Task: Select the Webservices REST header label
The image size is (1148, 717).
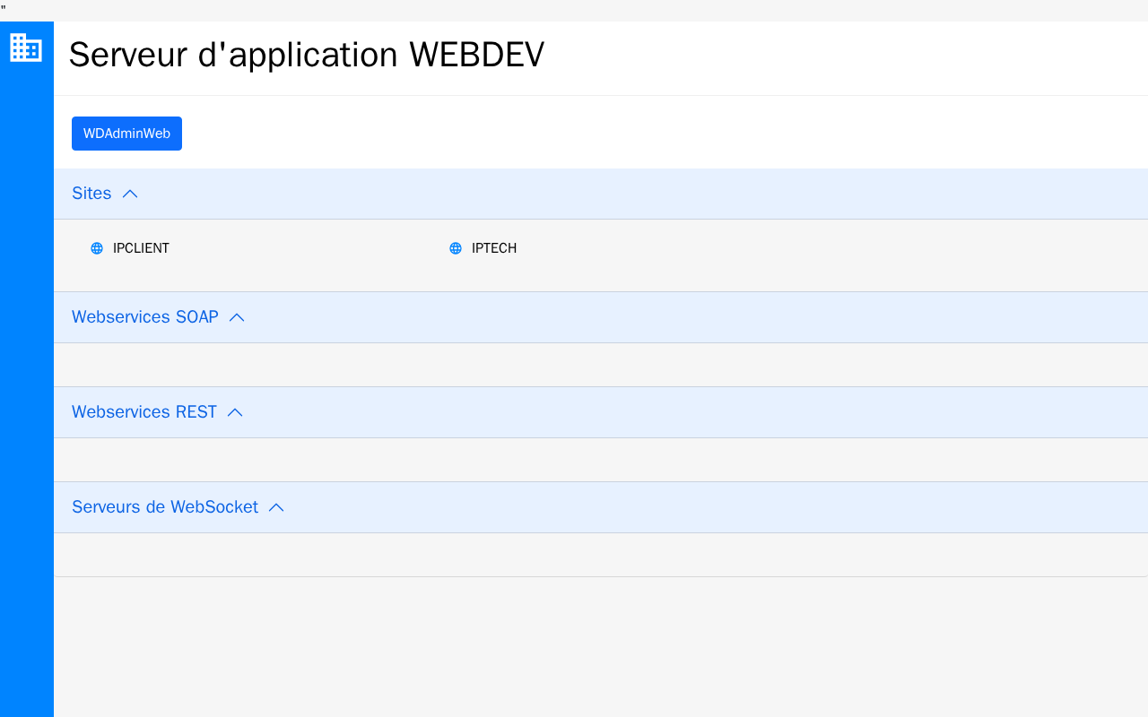Action: coord(144,412)
